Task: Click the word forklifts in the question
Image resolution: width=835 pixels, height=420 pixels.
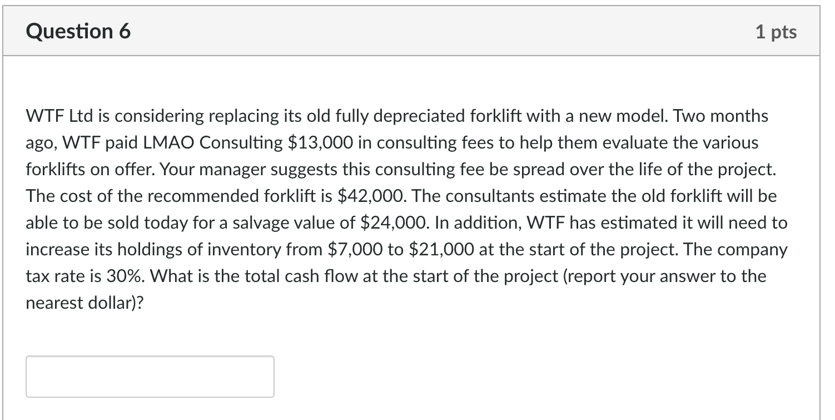Action: [x=56, y=169]
